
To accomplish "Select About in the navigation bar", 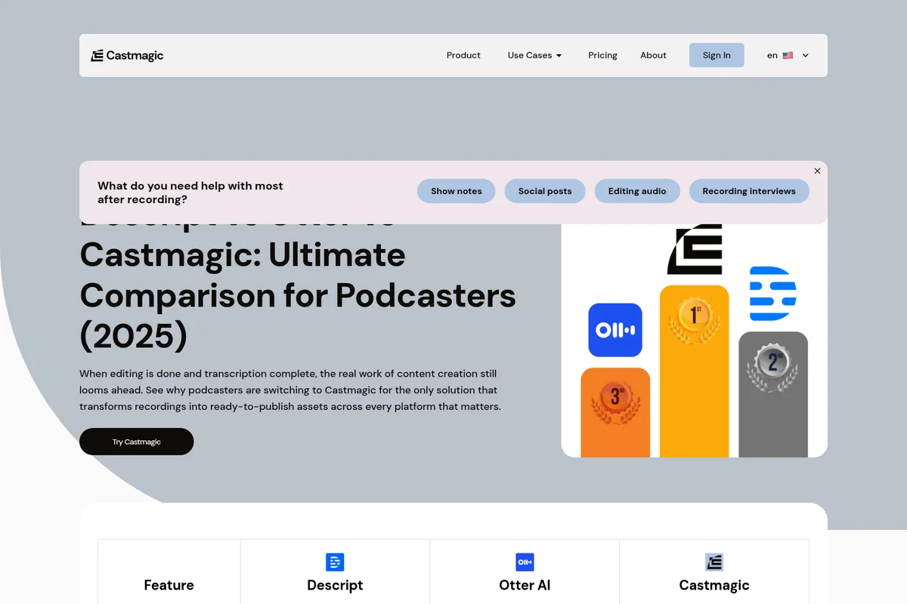I will click(x=653, y=55).
